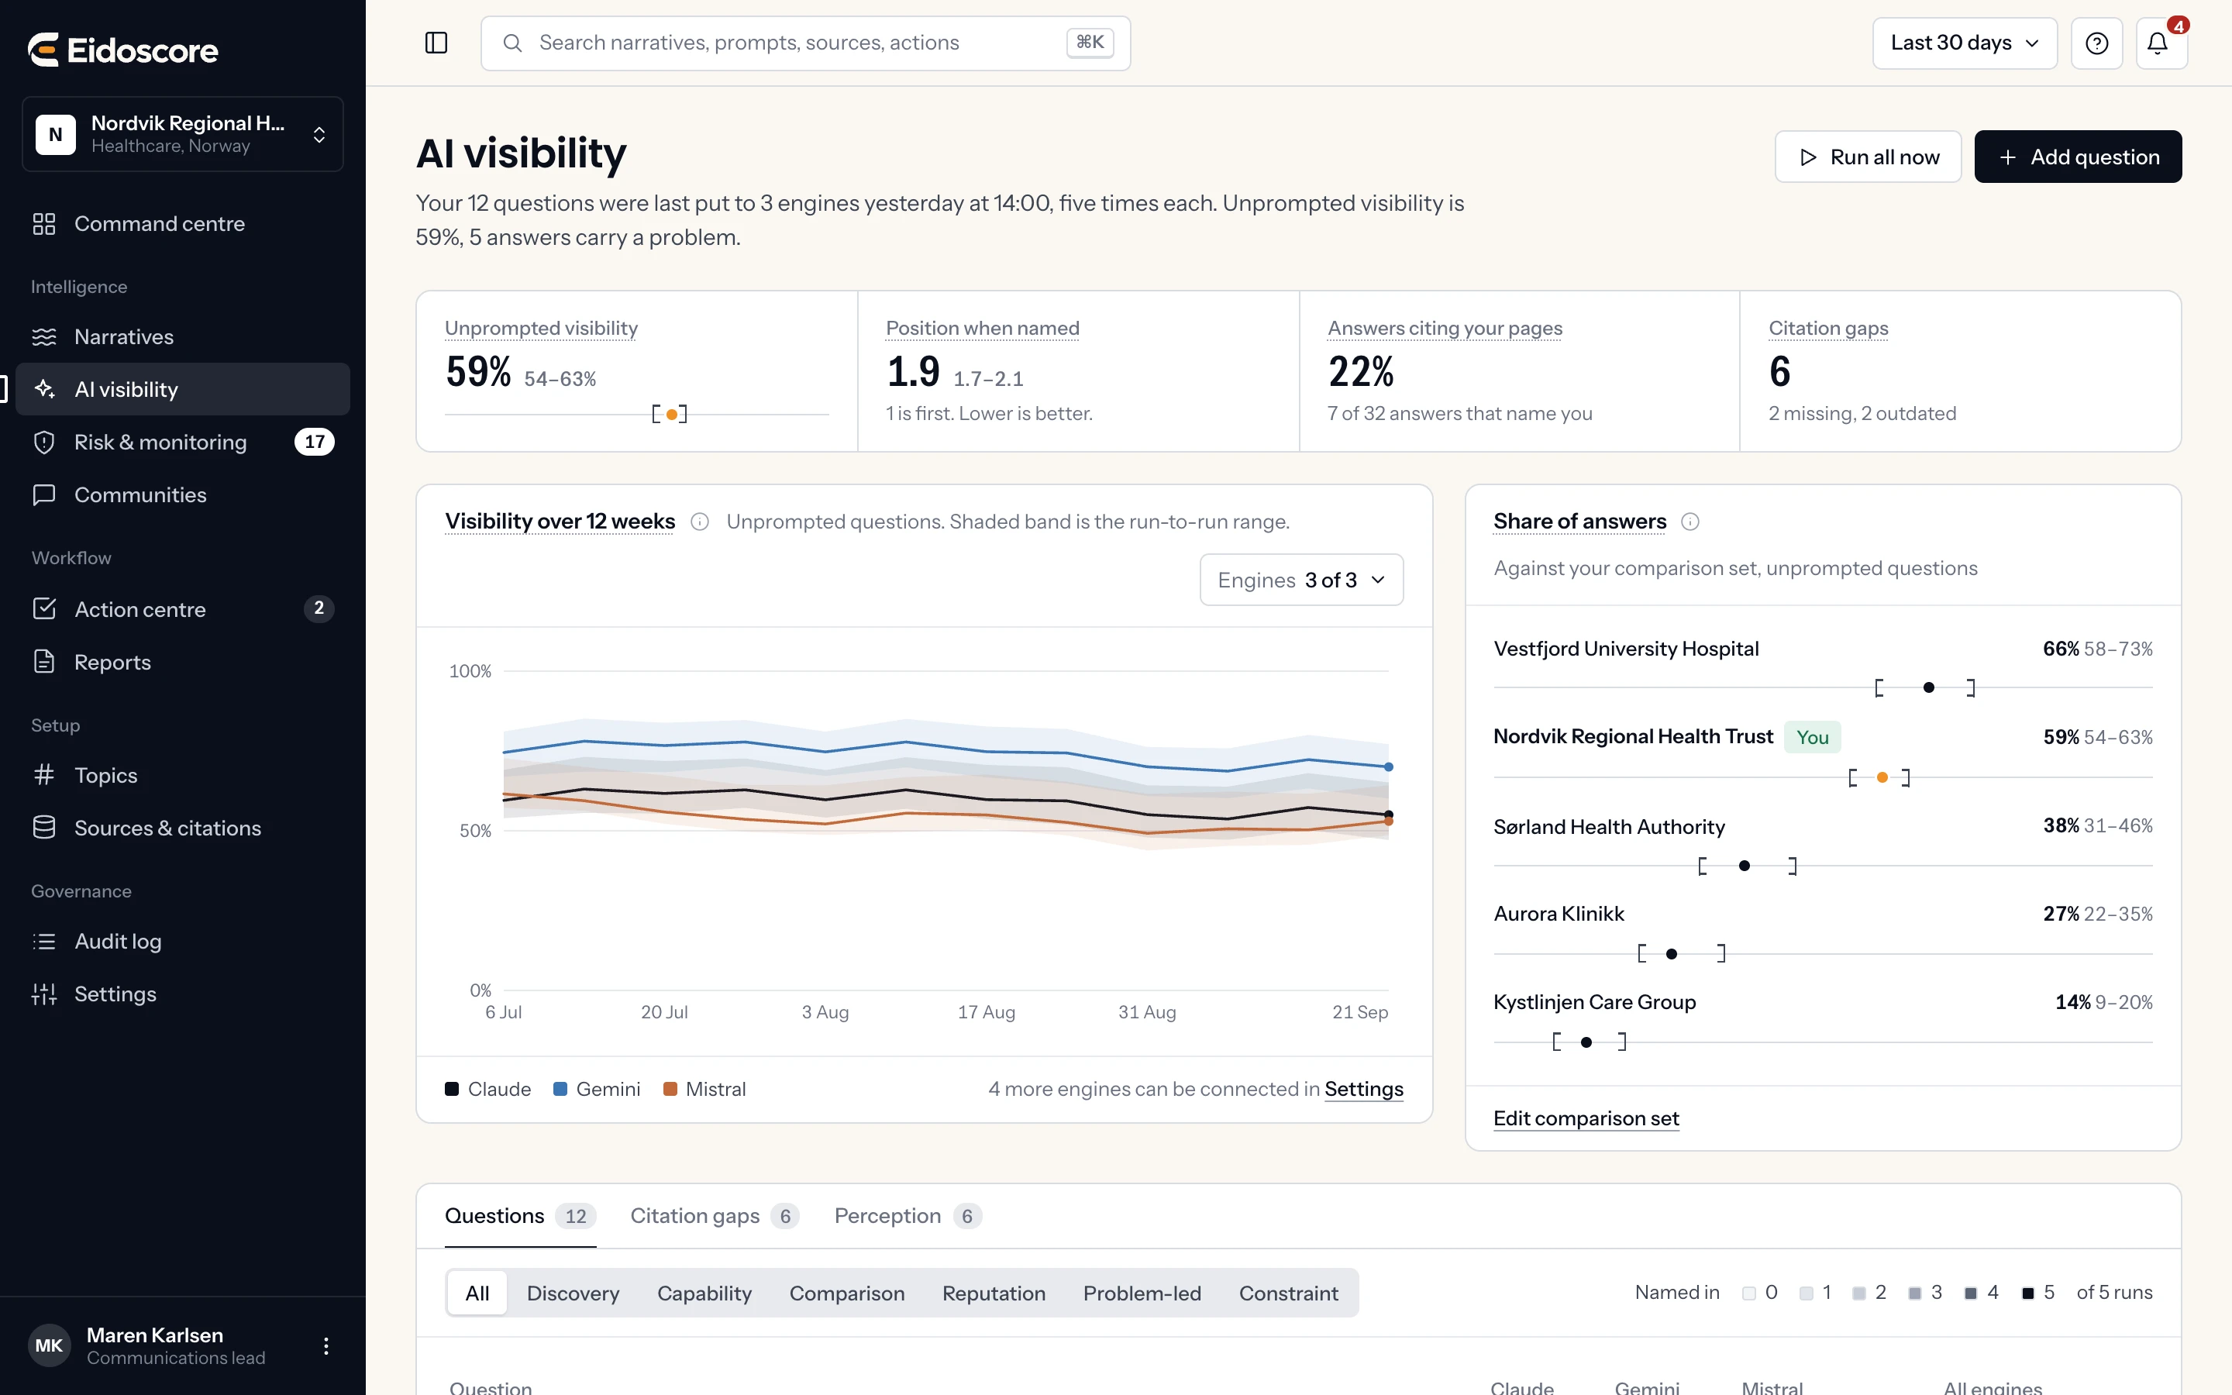Click the Reports document icon
Image resolution: width=2232 pixels, height=1395 pixels.
(44, 662)
